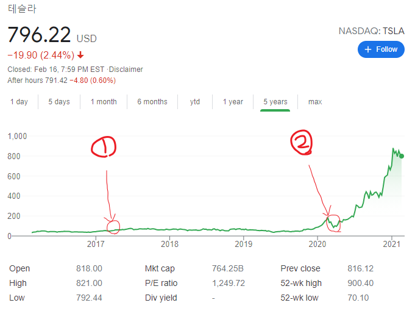This screenshot has height=311, width=415.
Task: Click the 52-wk high value 900.40
Action: pyautogui.click(x=361, y=283)
